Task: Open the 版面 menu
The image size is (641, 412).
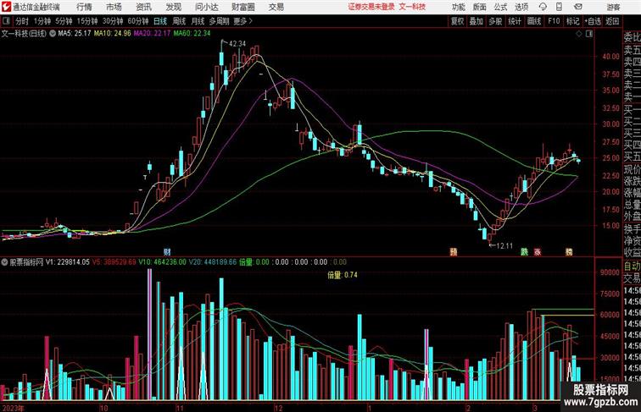Action: tap(480, 7)
